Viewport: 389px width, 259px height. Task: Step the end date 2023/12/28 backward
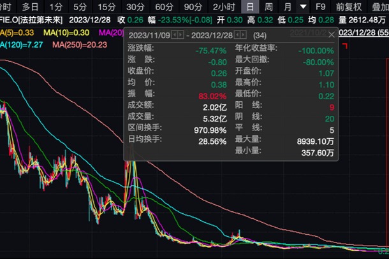237,35
